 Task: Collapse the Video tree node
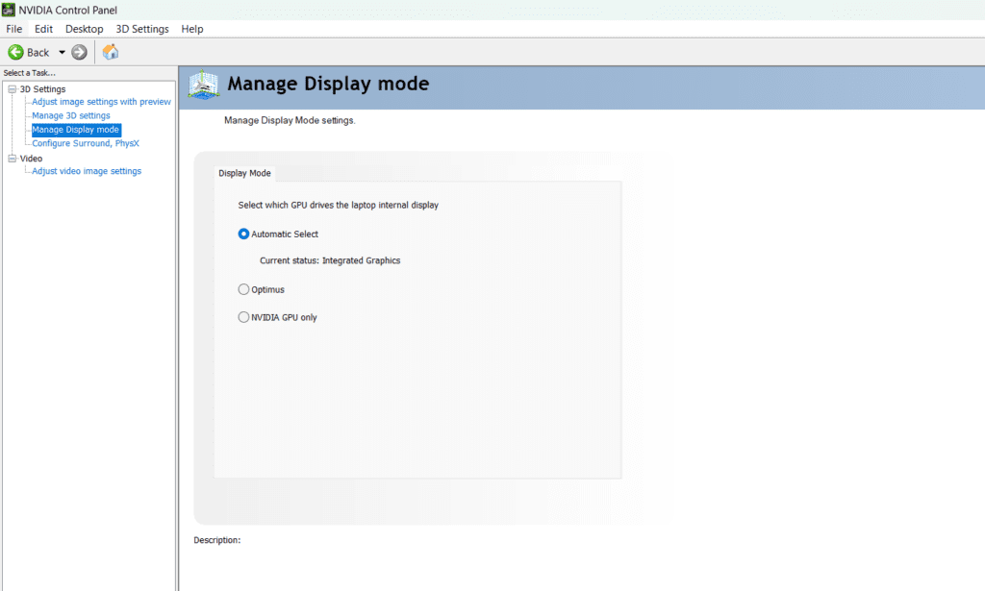[x=12, y=159]
